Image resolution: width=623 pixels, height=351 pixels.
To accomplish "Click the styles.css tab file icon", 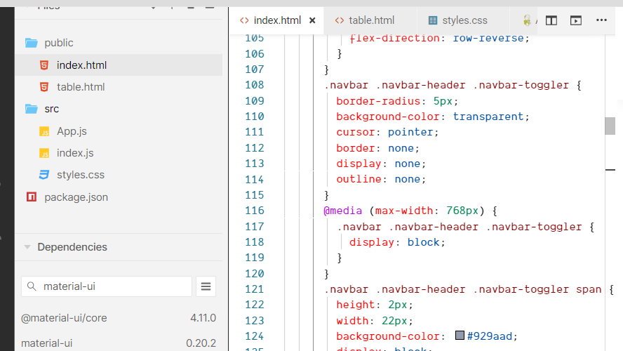I will [x=433, y=20].
